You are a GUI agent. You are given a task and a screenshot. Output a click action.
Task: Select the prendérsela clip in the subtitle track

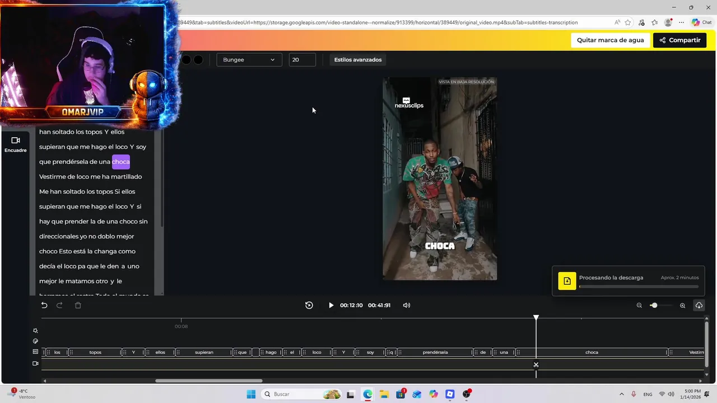(435, 352)
